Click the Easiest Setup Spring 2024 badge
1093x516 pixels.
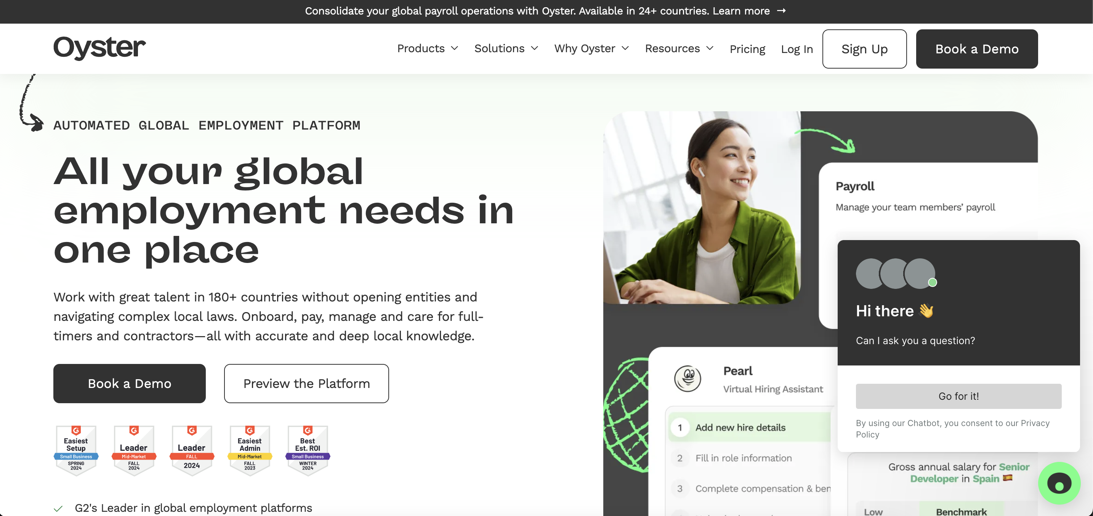(x=76, y=450)
